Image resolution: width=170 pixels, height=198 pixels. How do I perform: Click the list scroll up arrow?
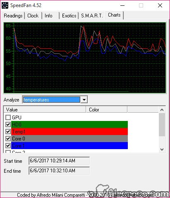coord(162,110)
